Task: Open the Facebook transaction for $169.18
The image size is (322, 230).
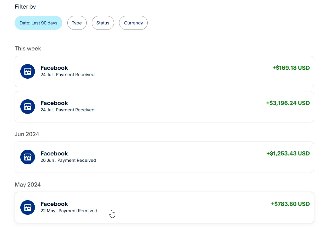Action: tap(164, 71)
